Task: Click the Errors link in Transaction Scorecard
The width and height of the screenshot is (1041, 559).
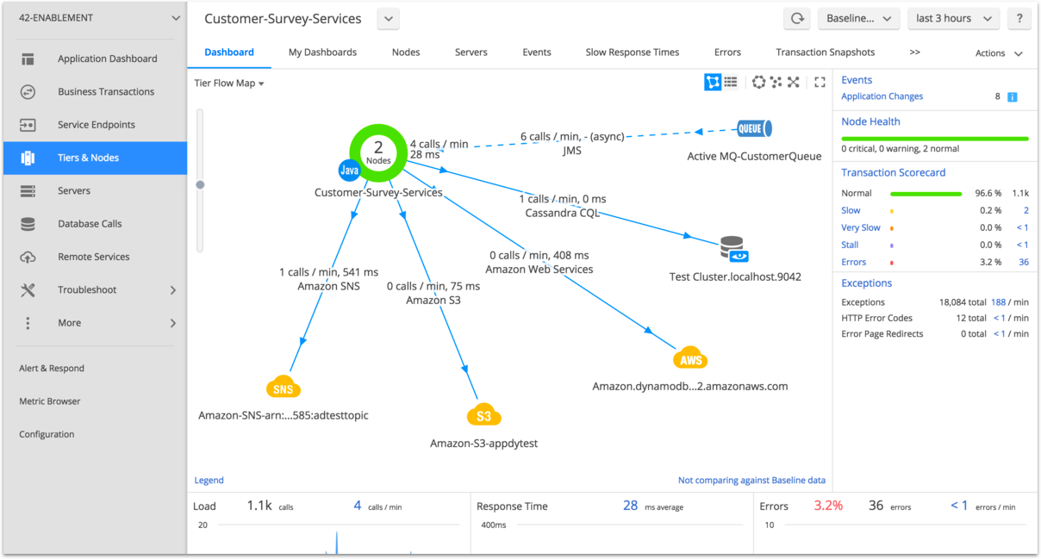Action: pos(854,262)
